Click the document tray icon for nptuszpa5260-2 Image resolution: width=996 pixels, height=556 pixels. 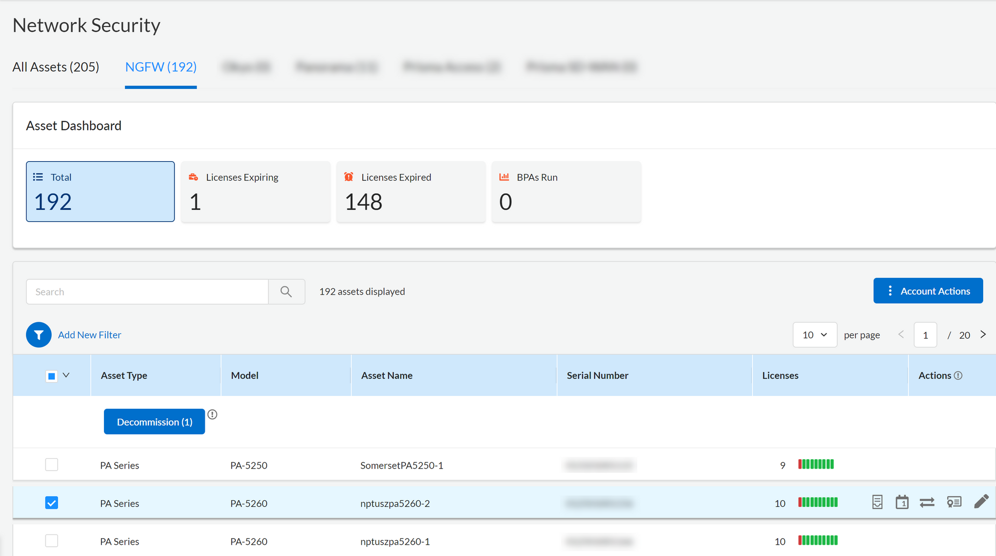tap(877, 502)
